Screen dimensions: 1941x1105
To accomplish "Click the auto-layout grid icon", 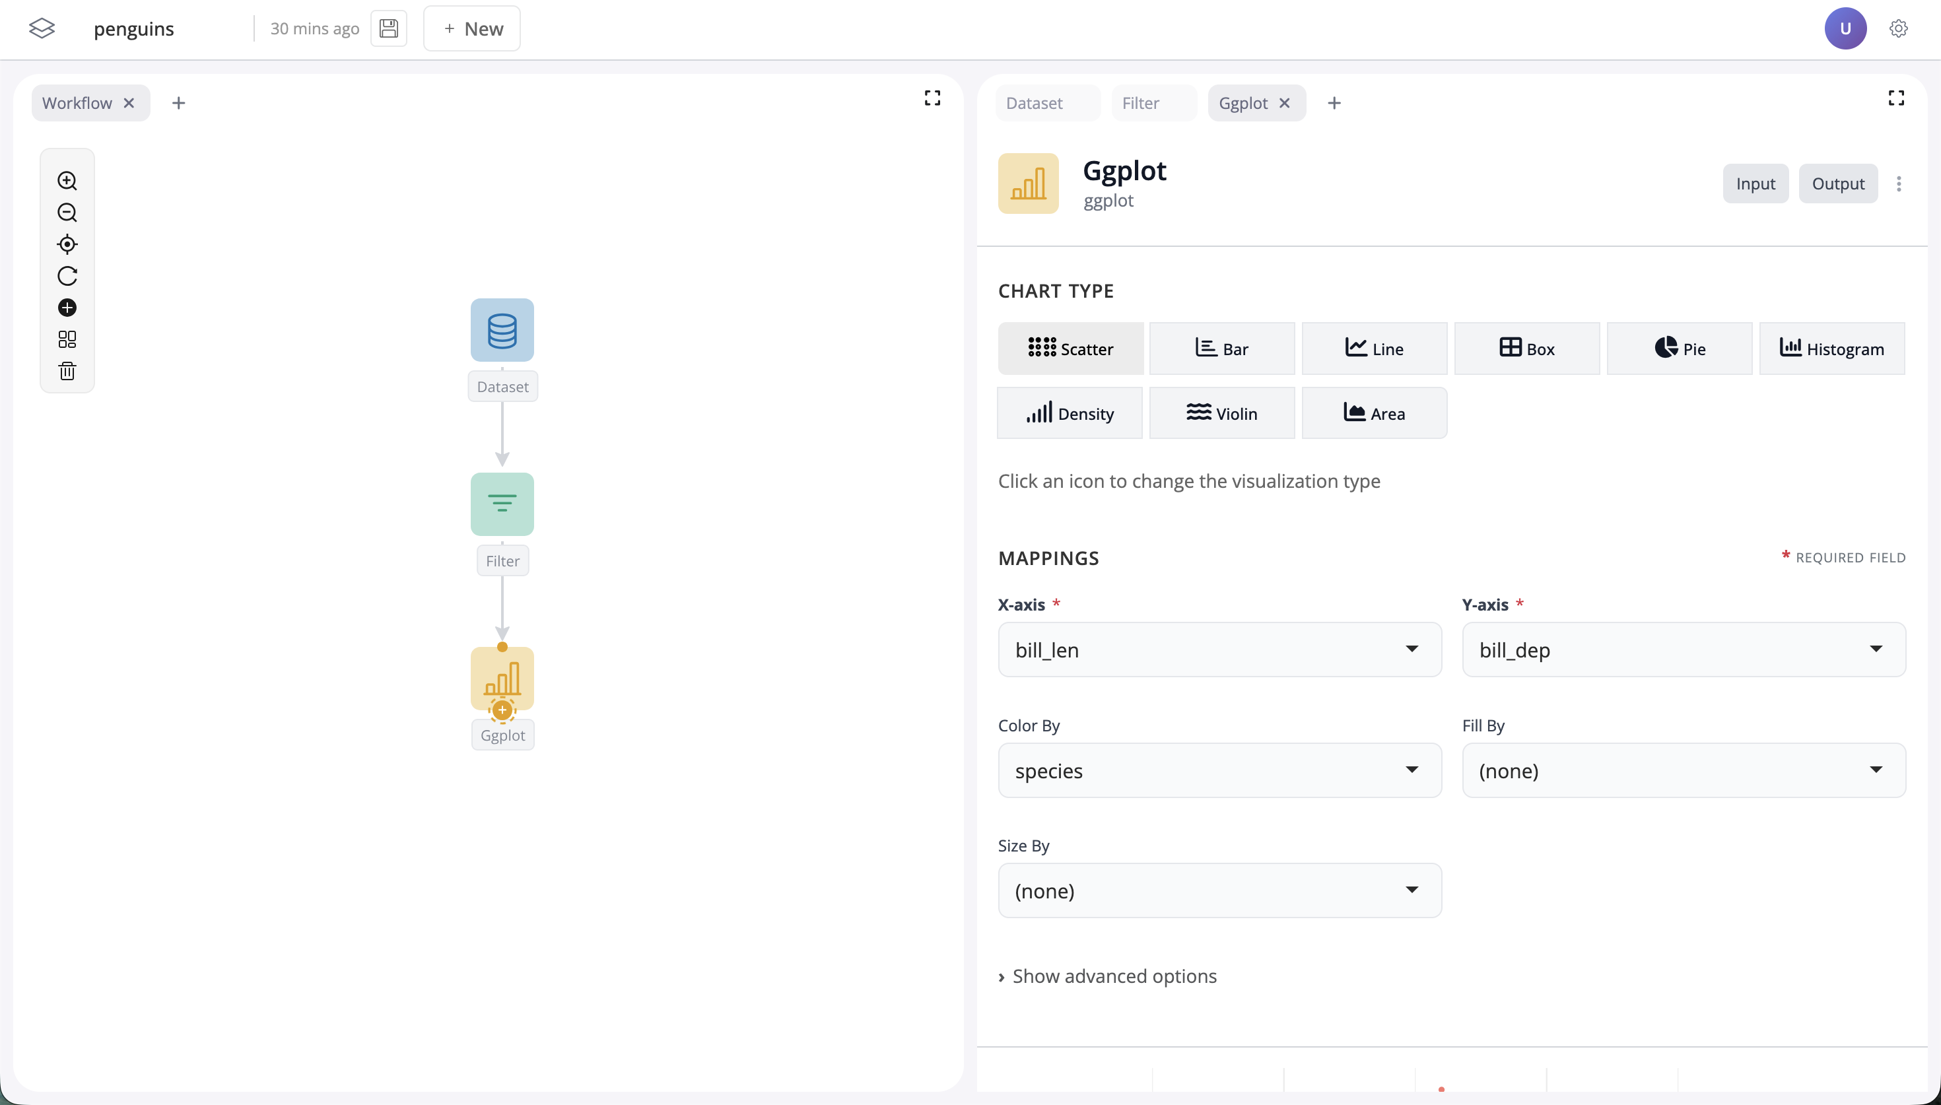I will (67, 339).
